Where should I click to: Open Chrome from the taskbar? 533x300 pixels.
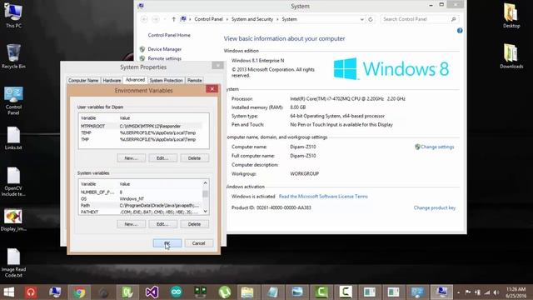pyautogui.click(x=80, y=292)
